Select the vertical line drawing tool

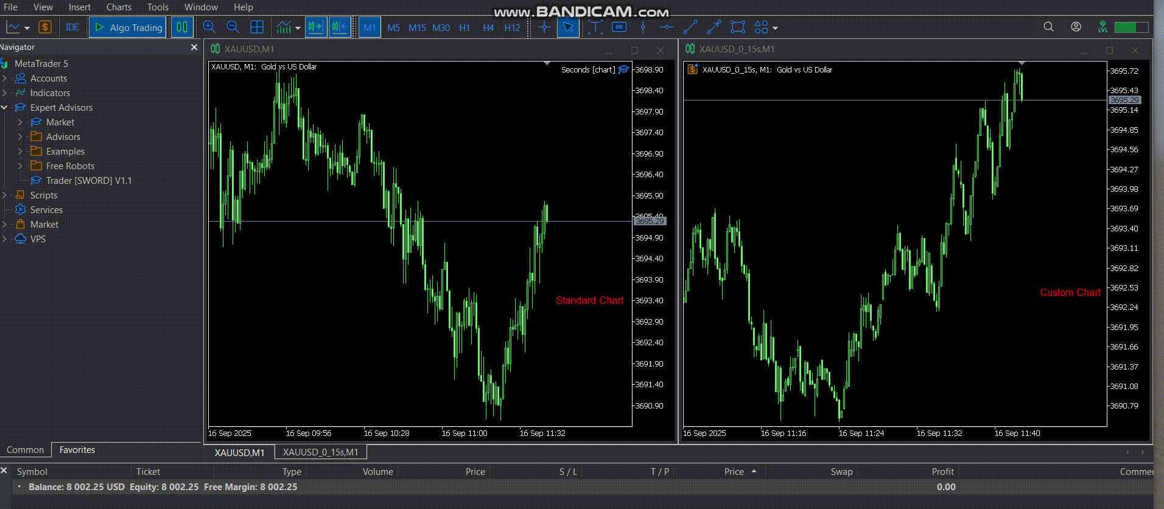[x=643, y=27]
